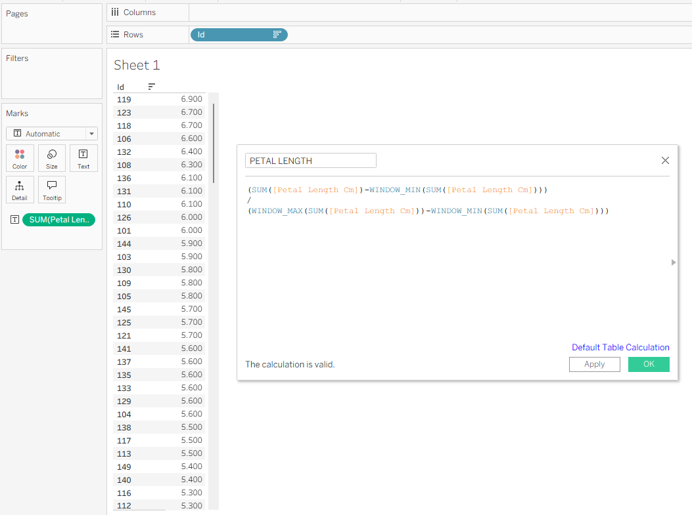Click the Tooltip marks card icon

click(x=52, y=190)
